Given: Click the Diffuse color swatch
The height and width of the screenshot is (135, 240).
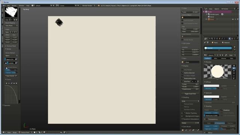Looking at the screenshot, I should (211, 86).
